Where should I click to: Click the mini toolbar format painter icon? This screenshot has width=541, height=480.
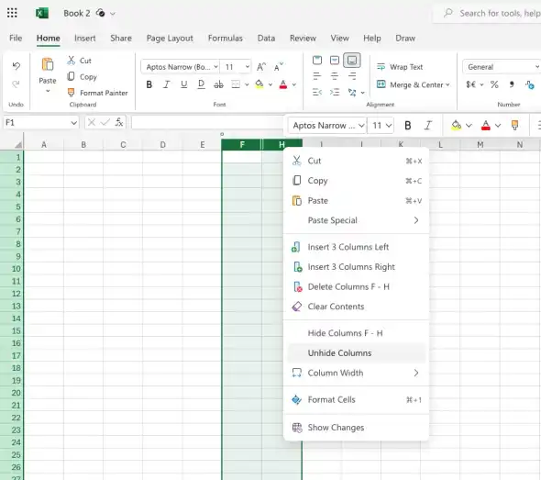pos(514,125)
